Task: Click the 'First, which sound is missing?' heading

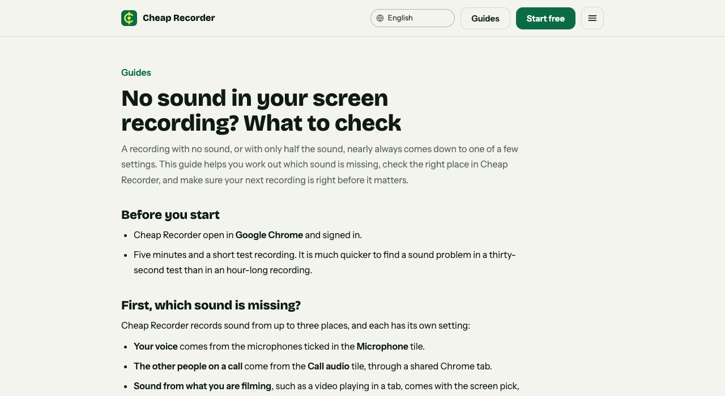Action: point(211,305)
